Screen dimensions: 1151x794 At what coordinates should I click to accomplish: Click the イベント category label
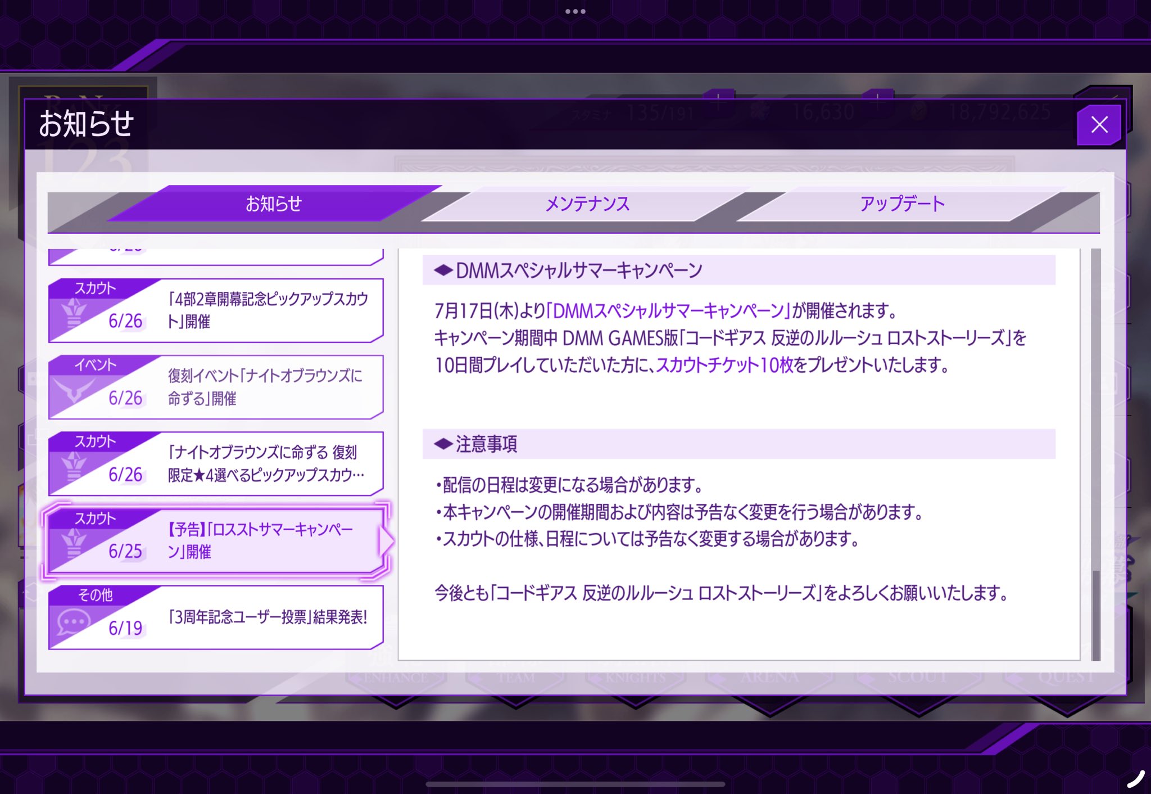[x=96, y=365]
